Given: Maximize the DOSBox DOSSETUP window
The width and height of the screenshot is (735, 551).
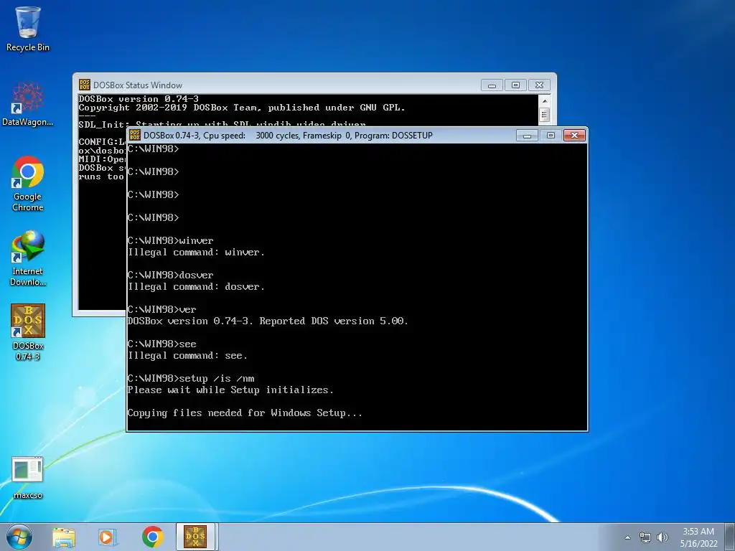Looking at the screenshot, I should pos(551,136).
